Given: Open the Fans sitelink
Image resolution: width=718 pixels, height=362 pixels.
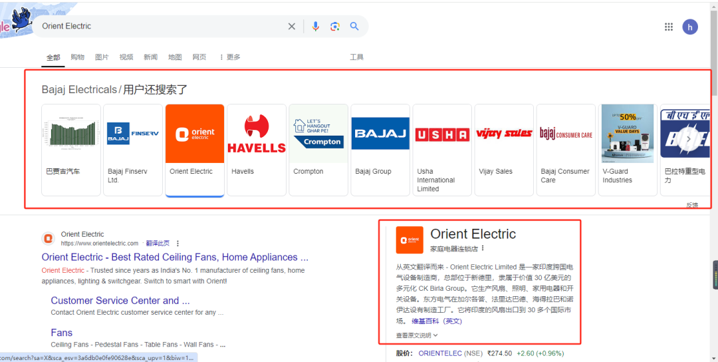Looking at the screenshot, I should click(x=61, y=332).
